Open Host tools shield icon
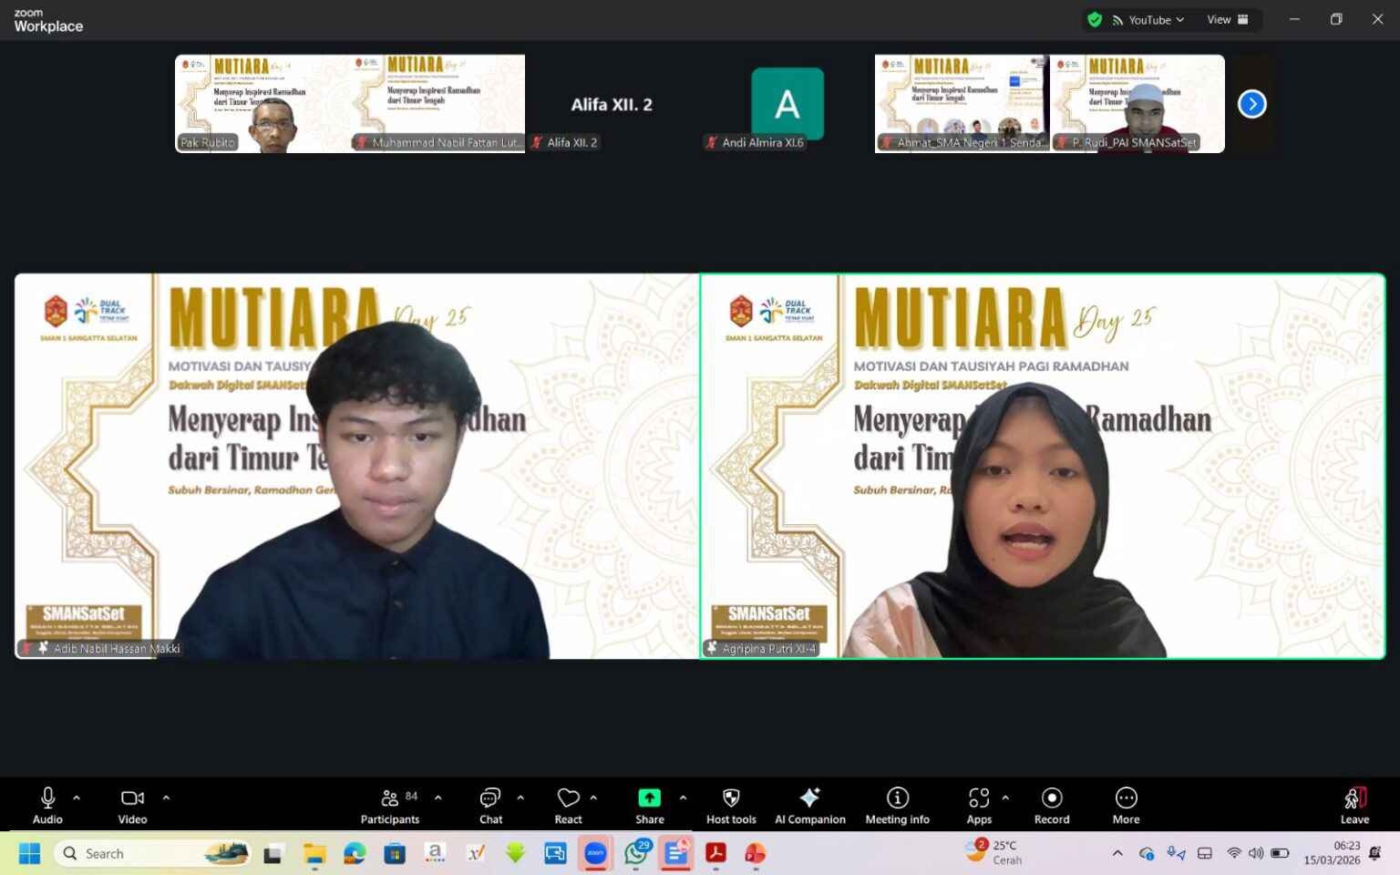Image resolution: width=1400 pixels, height=875 pixels. [x=731, y=805]
